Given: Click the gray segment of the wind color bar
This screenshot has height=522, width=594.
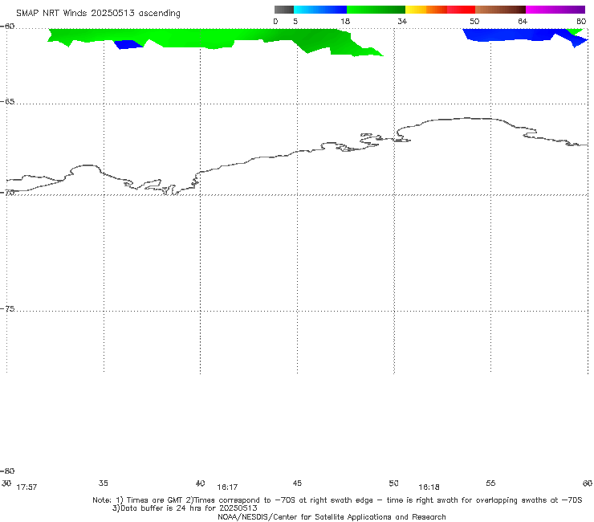Looking at the screenshot, I should click(283, 10).
